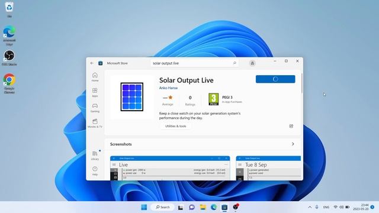Open Wi-Fi network tray icon
The image size is (379, 213).
(336, 207)
